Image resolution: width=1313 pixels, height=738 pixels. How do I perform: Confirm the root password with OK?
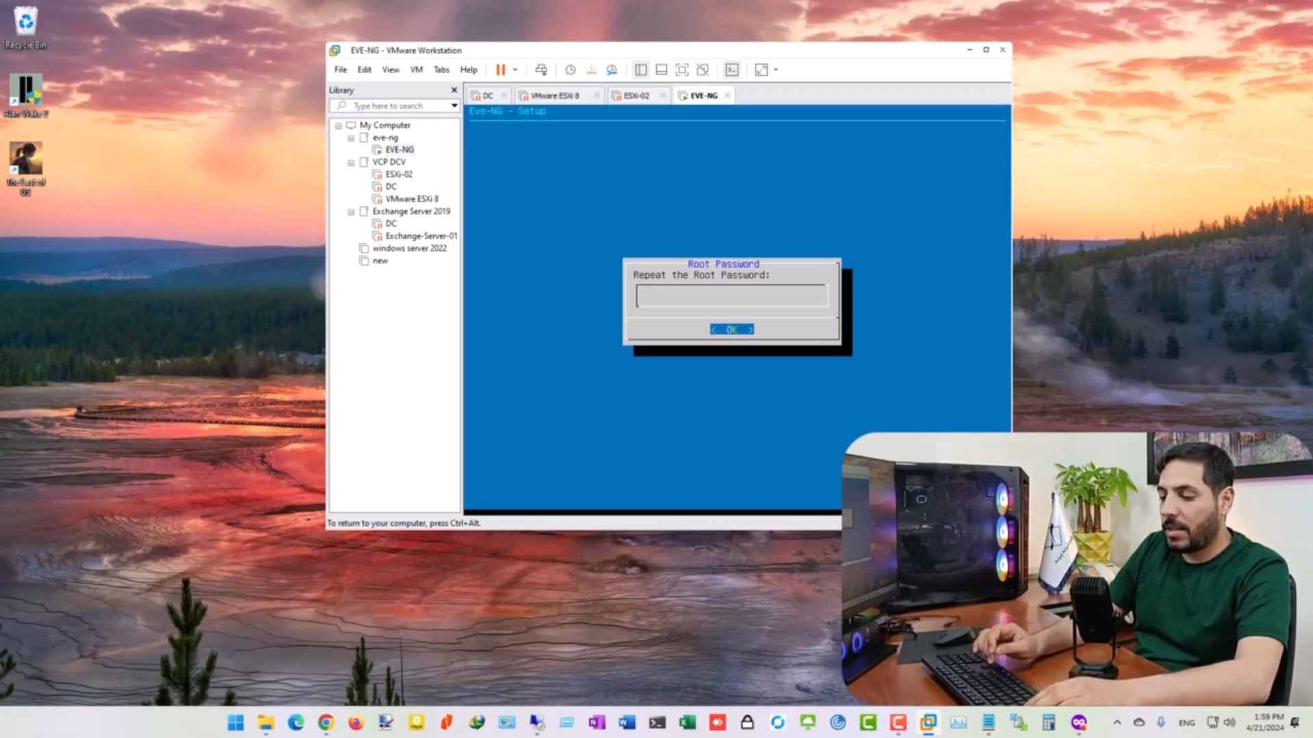point(731,330)
